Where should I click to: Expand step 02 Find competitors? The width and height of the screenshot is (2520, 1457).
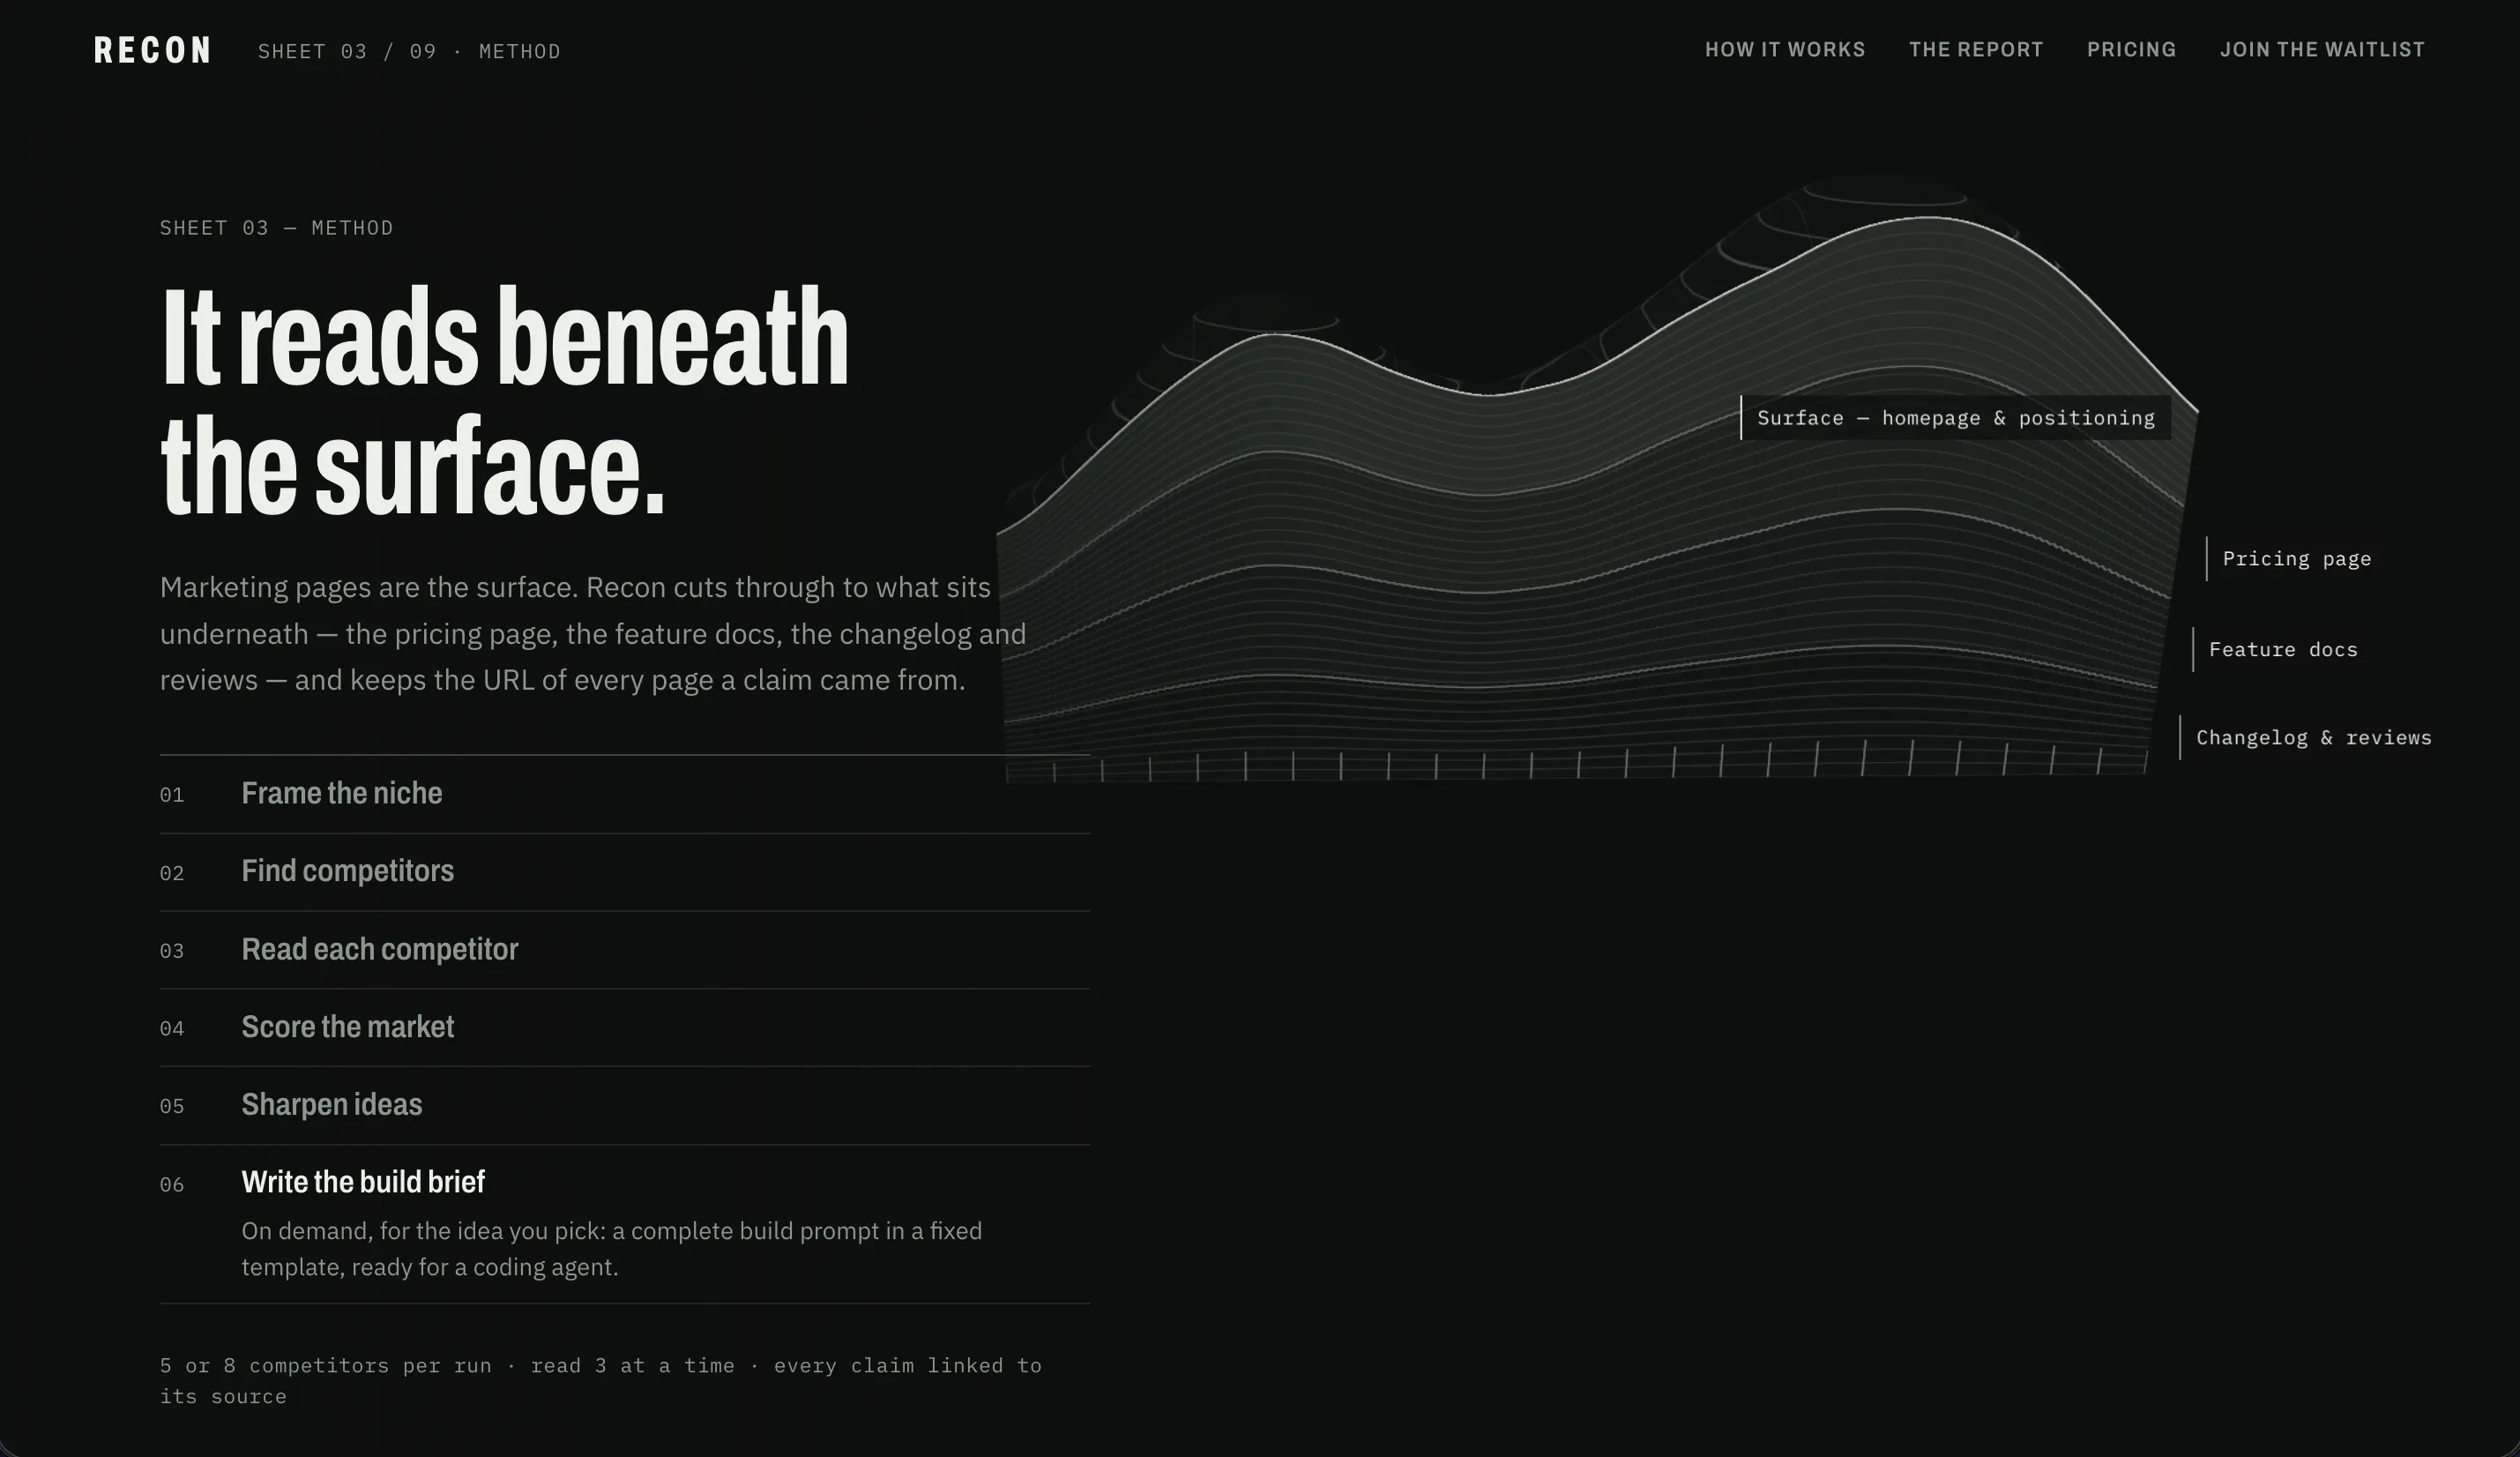625,872
